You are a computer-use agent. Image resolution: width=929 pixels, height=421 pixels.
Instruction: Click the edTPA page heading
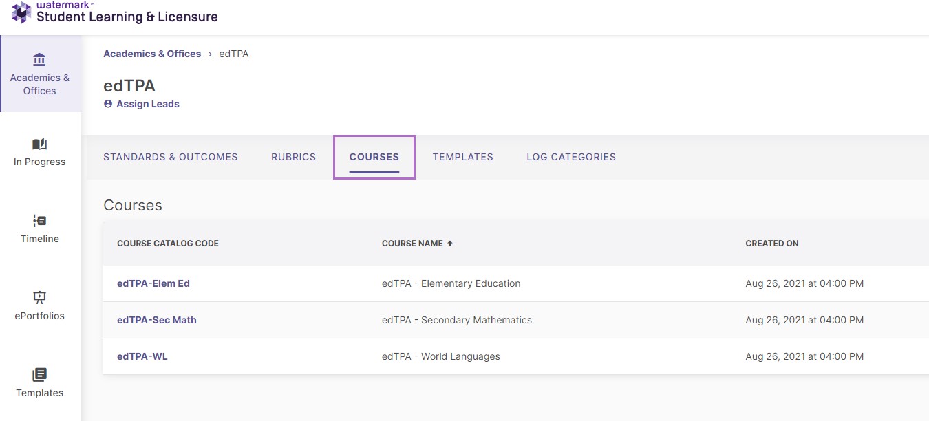point(129,86)
